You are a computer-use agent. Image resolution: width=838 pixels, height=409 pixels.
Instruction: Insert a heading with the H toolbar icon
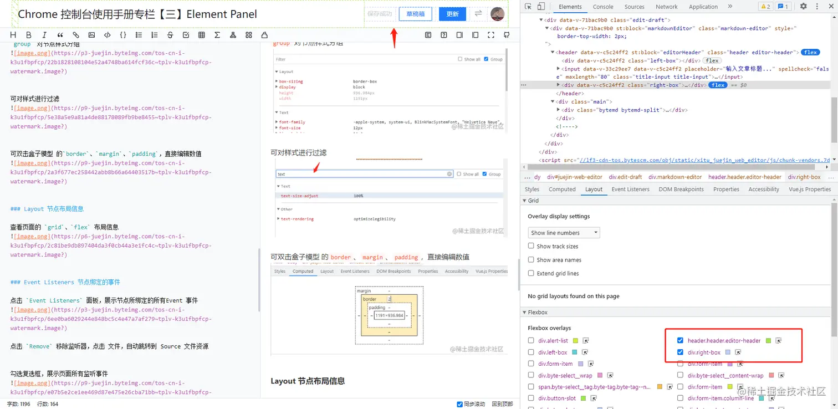14,35
